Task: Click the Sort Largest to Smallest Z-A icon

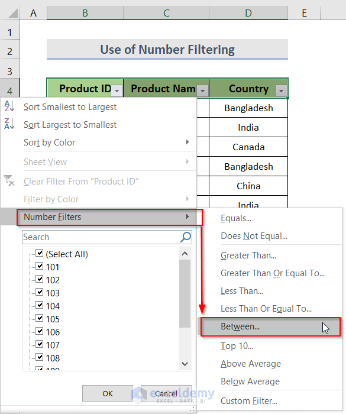Action: click(9, 124)
